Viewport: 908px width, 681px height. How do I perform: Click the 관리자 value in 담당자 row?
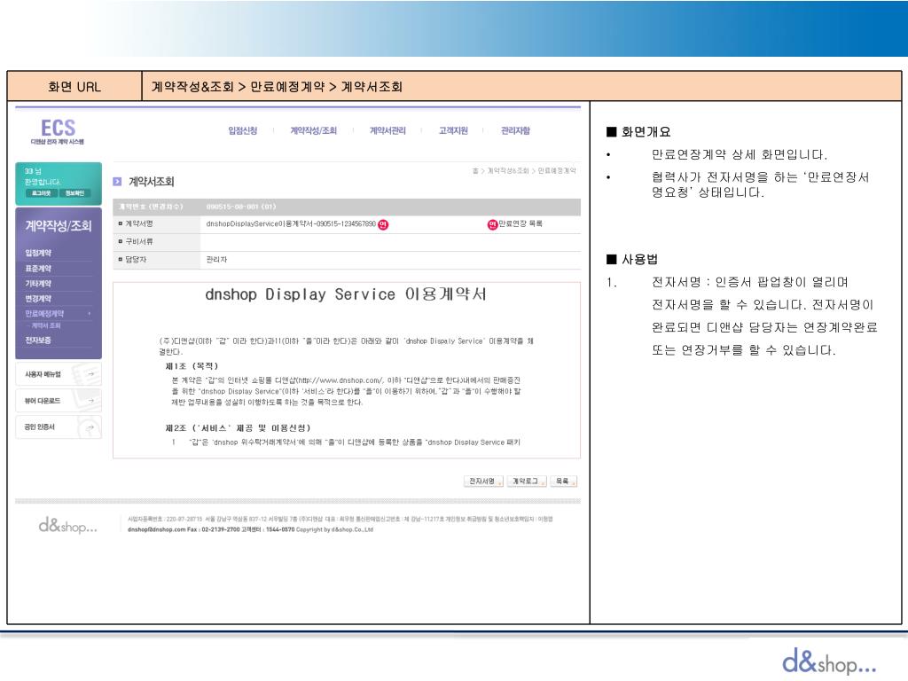coord(216,260)
